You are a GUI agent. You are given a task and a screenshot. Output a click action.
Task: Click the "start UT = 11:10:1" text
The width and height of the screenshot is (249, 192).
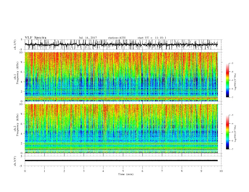point(152,38)
